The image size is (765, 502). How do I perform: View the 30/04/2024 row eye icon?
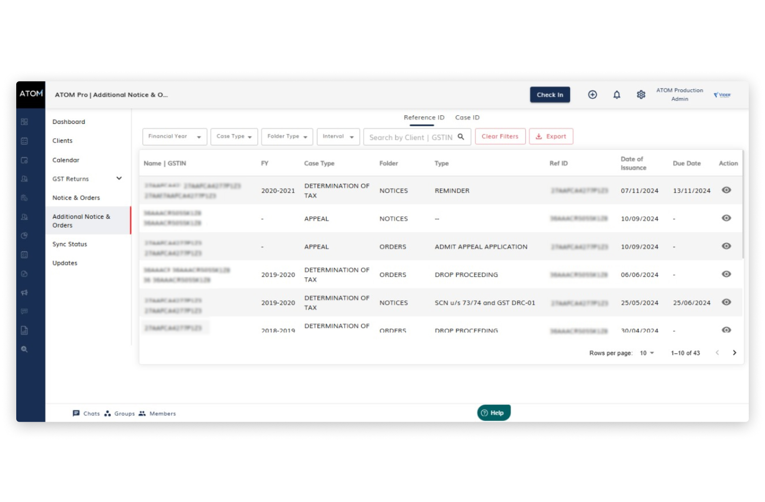click(726, 330)
